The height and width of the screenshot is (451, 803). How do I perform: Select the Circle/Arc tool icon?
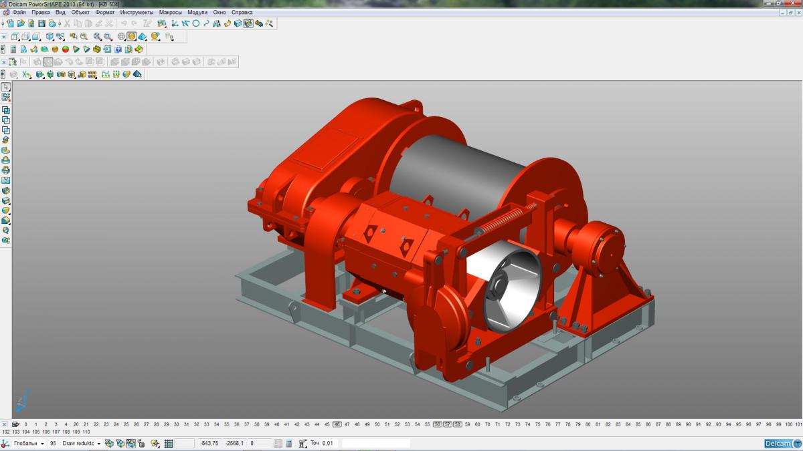click(x=196, y=23)
